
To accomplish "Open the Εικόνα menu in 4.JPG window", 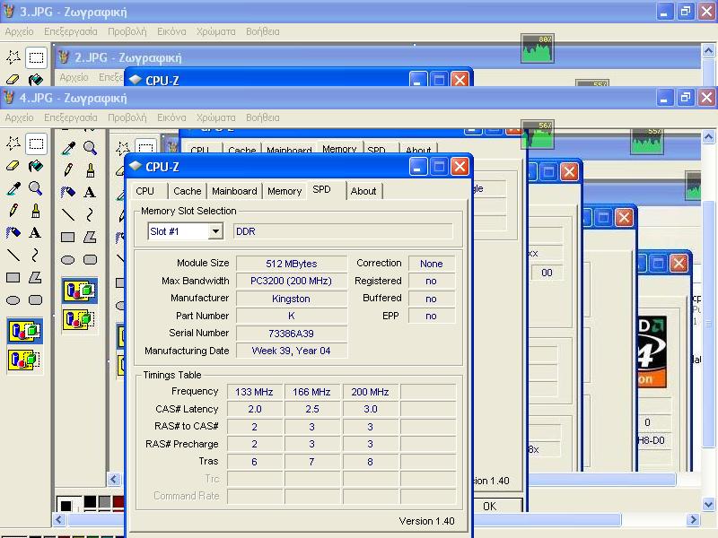I will 171,117.
